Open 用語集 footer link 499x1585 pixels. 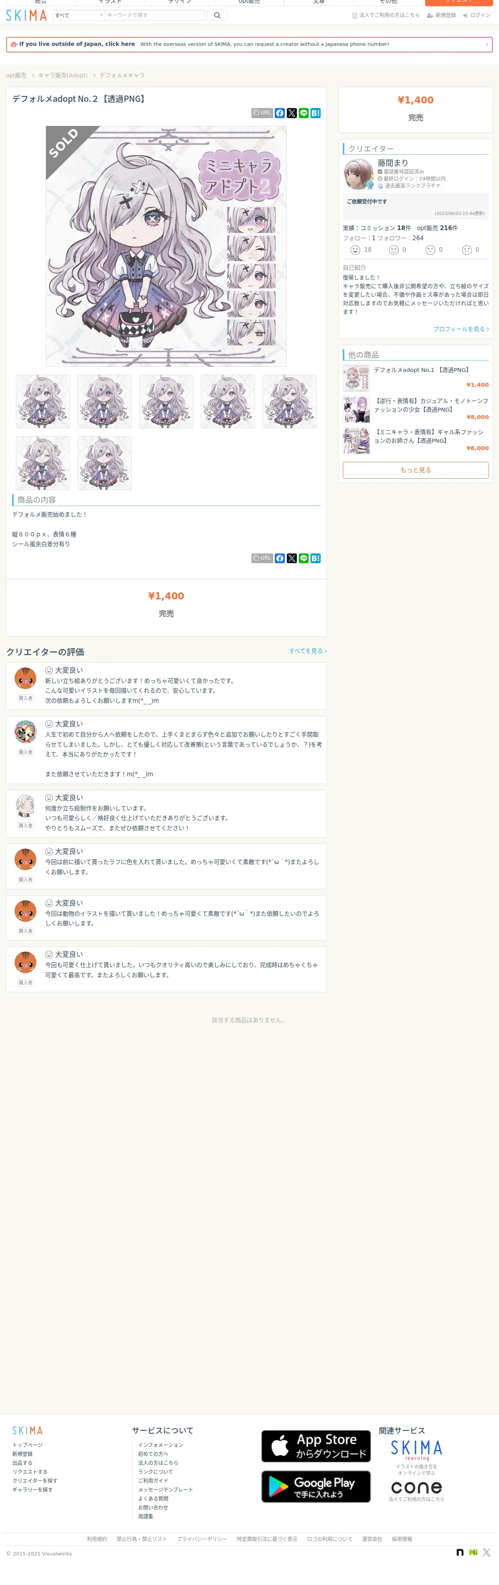tap(146, 1517)
